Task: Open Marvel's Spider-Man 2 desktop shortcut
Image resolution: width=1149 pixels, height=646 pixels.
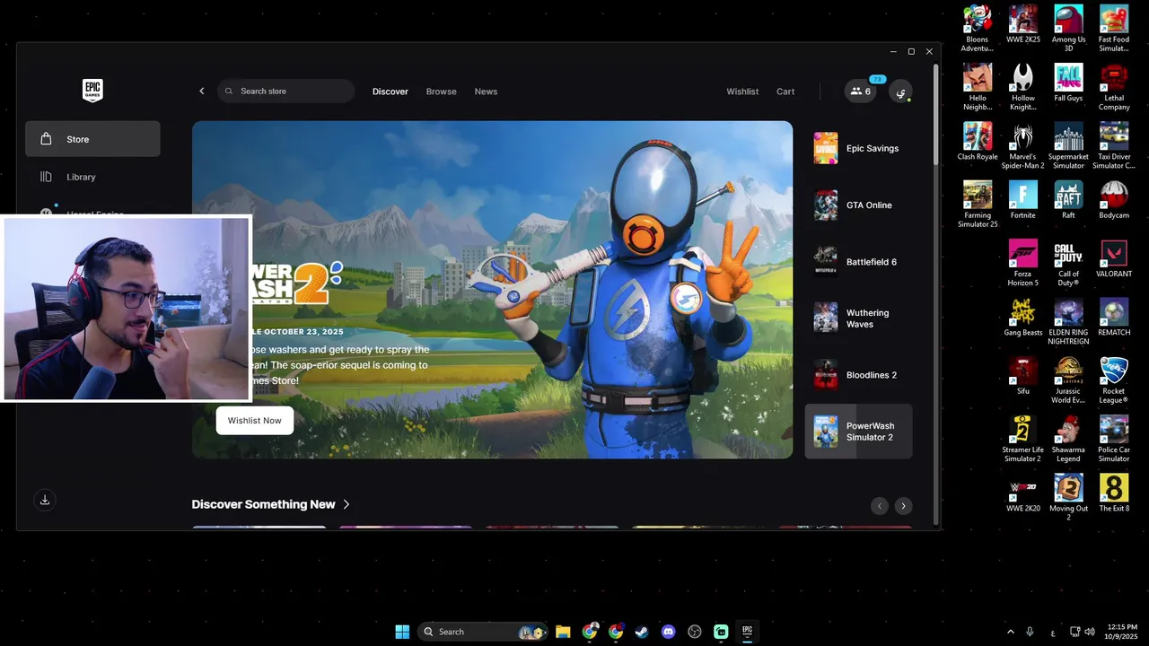Action: coord(1023,145)
